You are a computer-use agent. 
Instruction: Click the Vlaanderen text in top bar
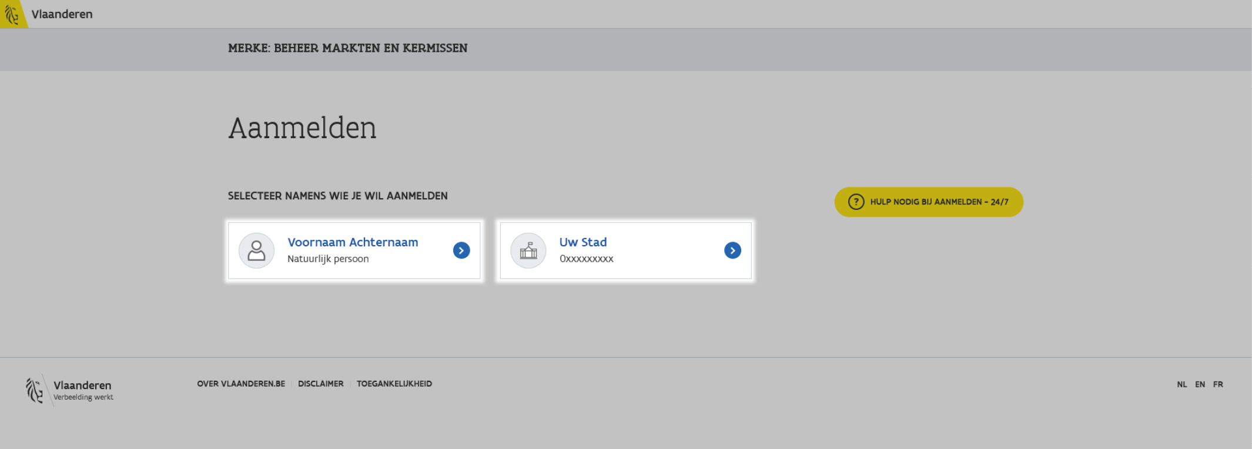click(62, 14)
